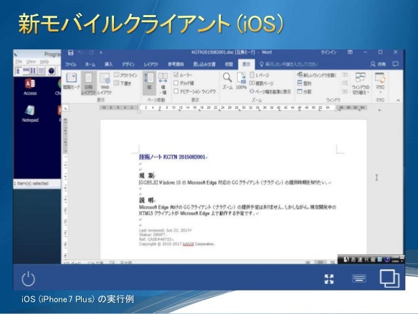
Task: Open Access icon in Program window
Action: pyautogui.click(x=30, y=87)
